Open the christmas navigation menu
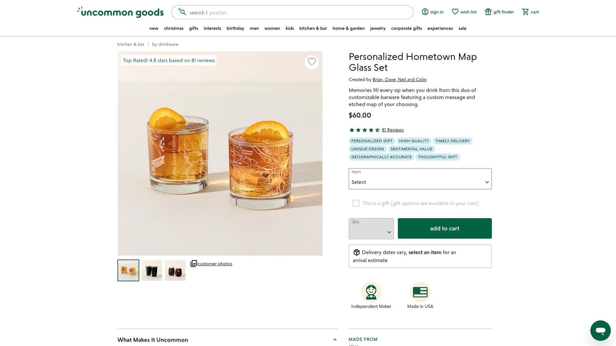 pos(174,28)
